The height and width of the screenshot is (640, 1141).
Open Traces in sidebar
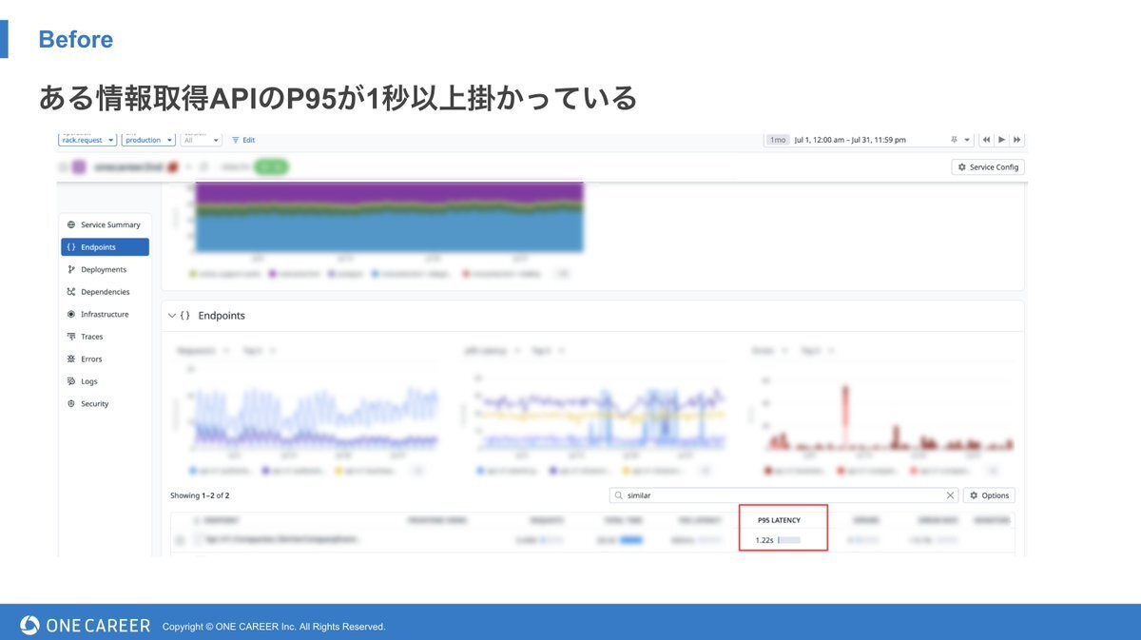(105, 337)
